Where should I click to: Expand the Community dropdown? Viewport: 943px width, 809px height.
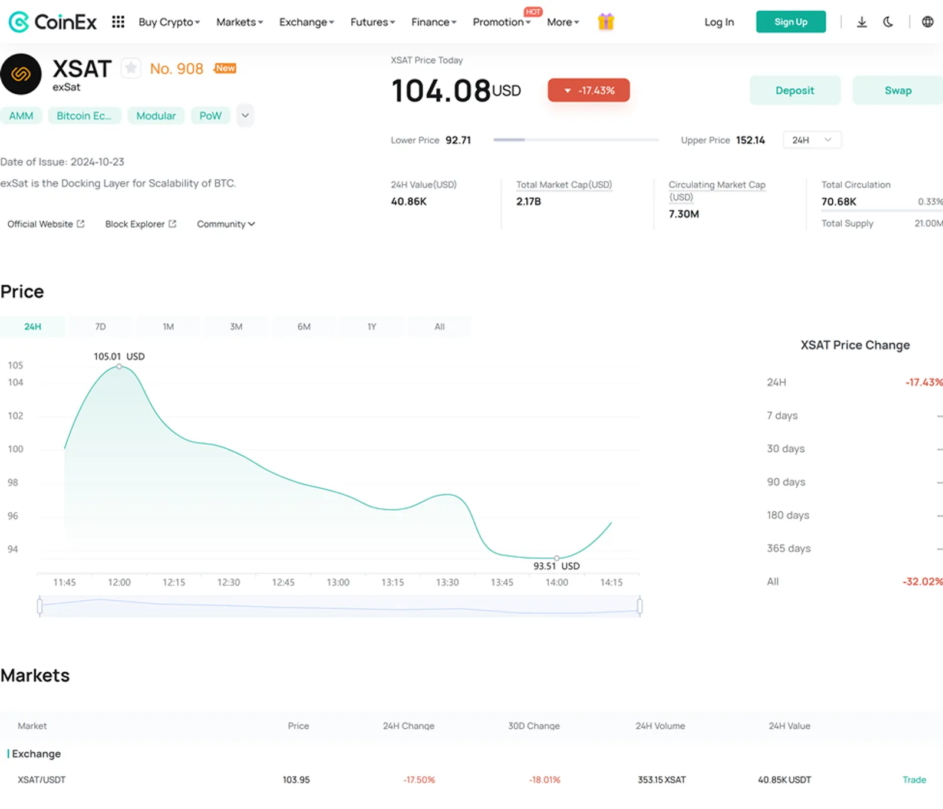[226, 224]
